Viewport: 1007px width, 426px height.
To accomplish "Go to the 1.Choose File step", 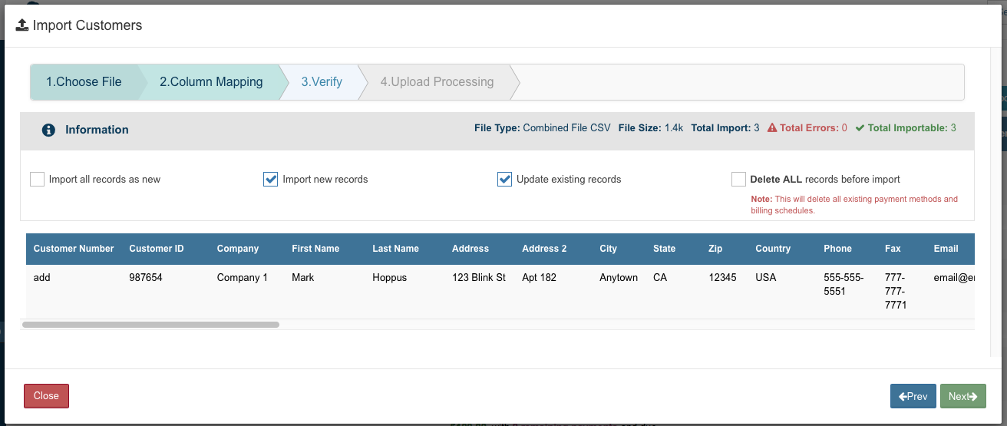I will click(84, 82).
